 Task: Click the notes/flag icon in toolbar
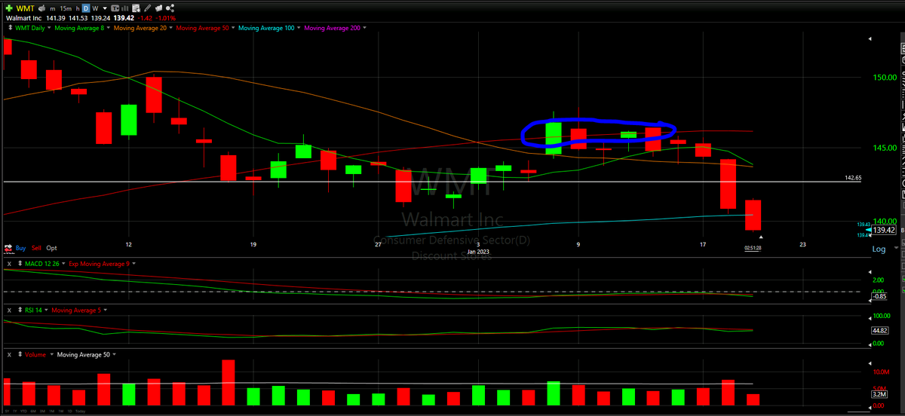coord(158,8)
